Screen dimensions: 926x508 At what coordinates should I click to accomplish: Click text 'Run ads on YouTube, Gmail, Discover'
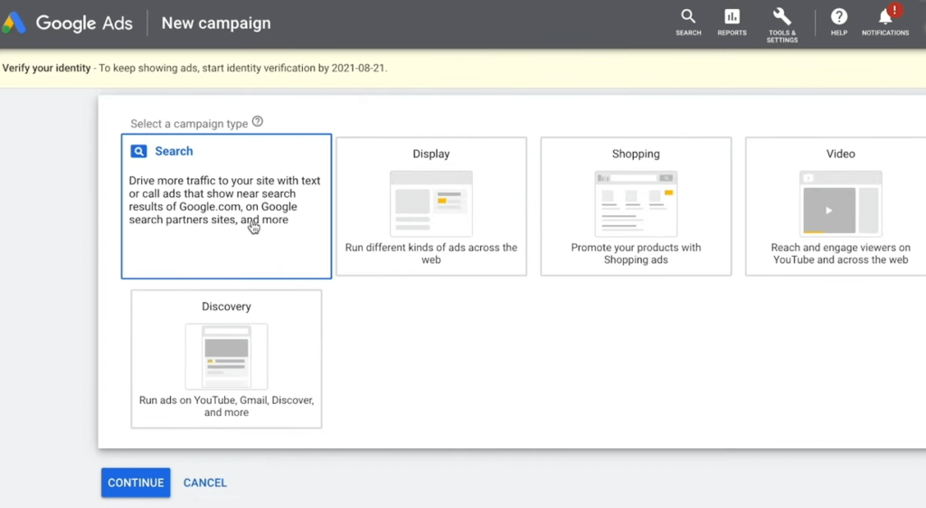click(x=226, y=406)
